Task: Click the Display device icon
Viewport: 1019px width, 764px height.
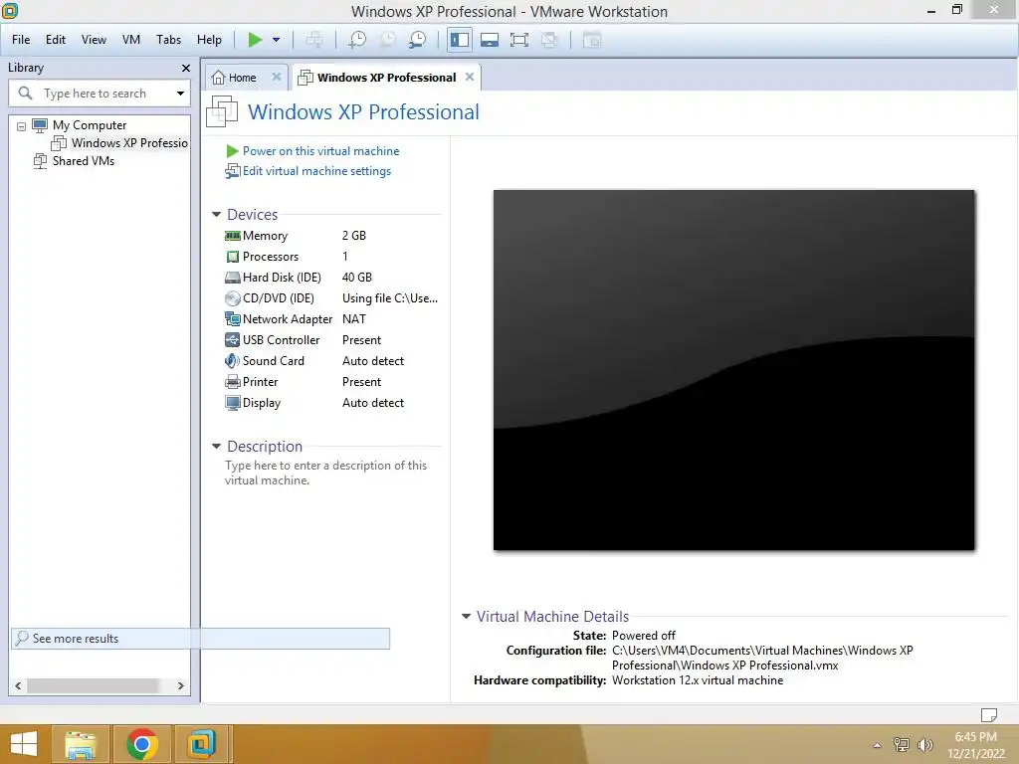Action: tap(233, 403)
